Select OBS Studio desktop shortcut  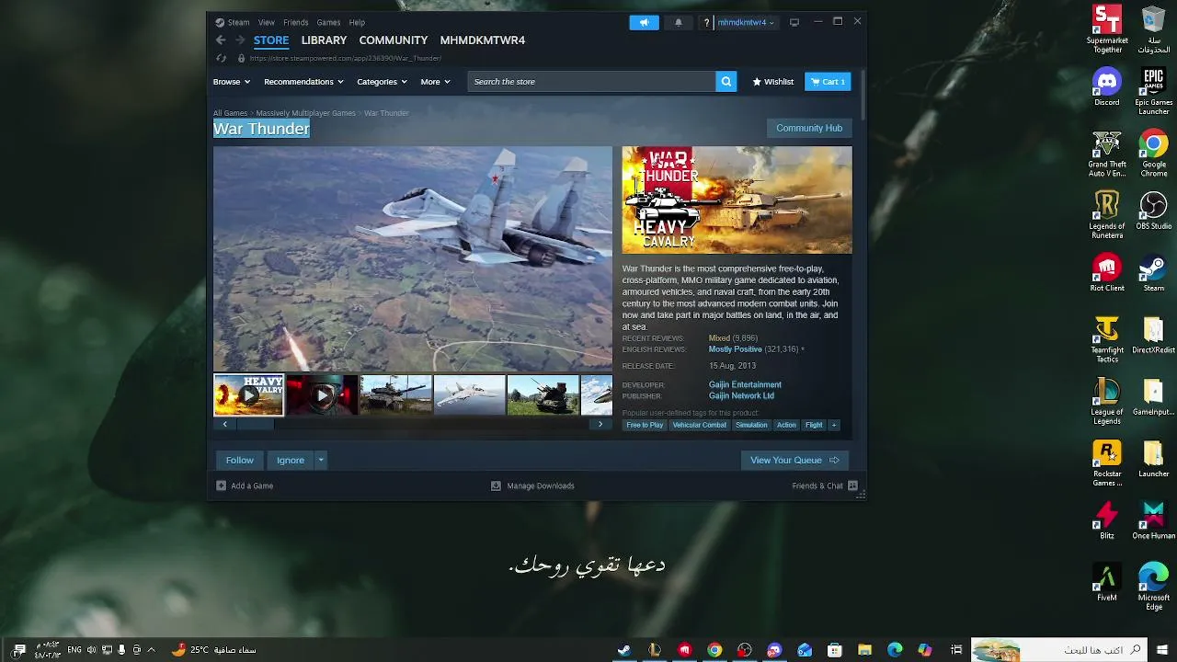point(1153,211)
